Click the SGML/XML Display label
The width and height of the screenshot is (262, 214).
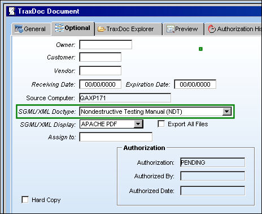(x=48, y=125)
